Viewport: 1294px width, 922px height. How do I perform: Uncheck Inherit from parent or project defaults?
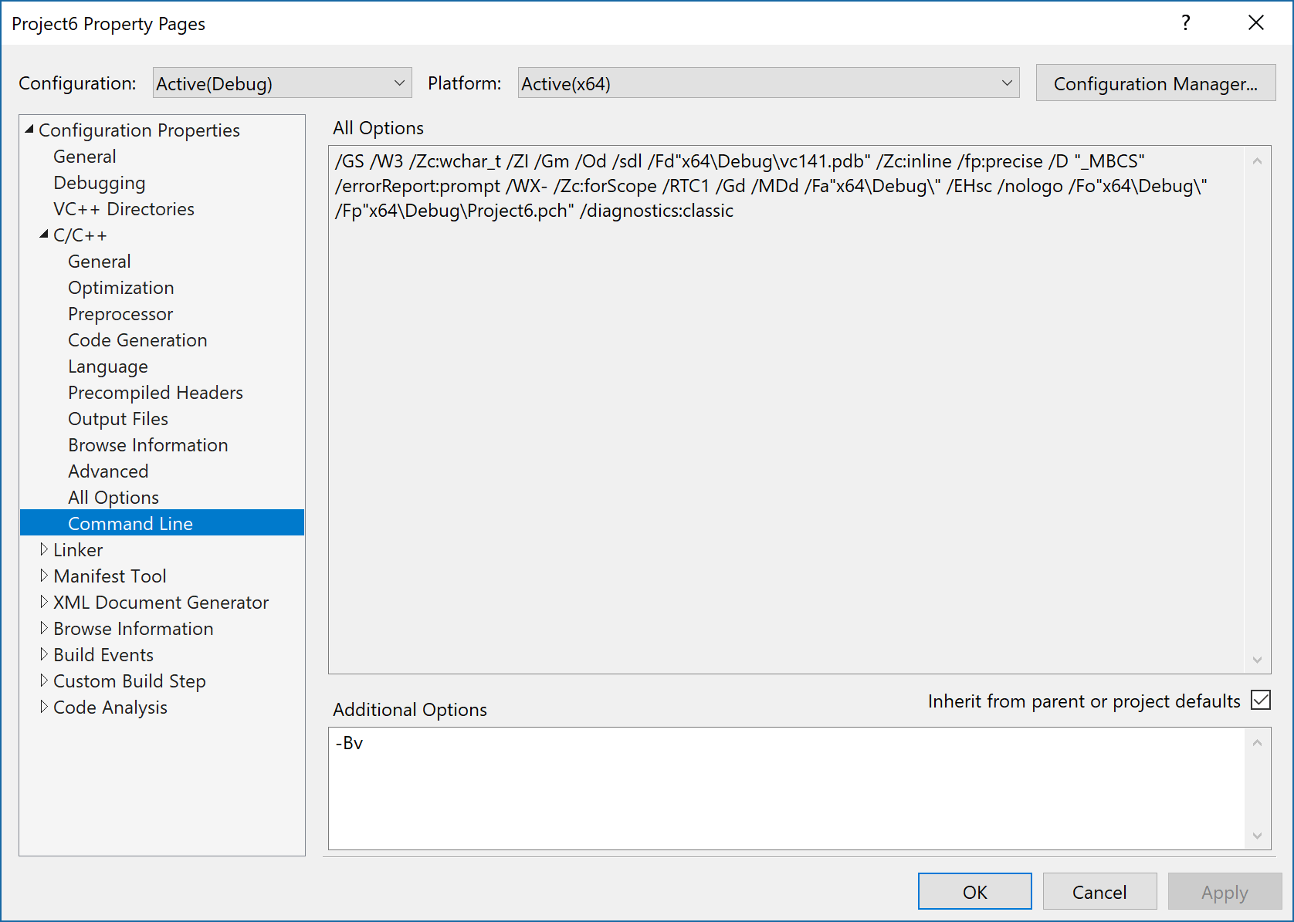tap(1260, 700)
